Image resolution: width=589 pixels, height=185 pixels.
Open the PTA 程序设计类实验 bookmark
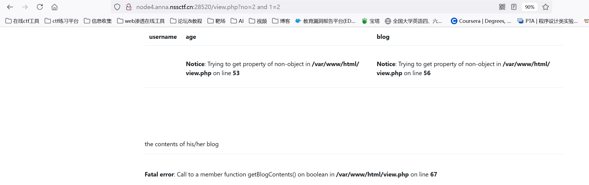[x=548, y=21]
